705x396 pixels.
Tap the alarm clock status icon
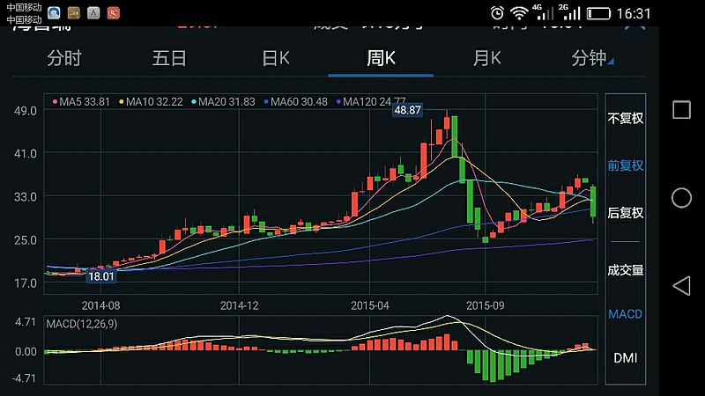pos(497,13)
